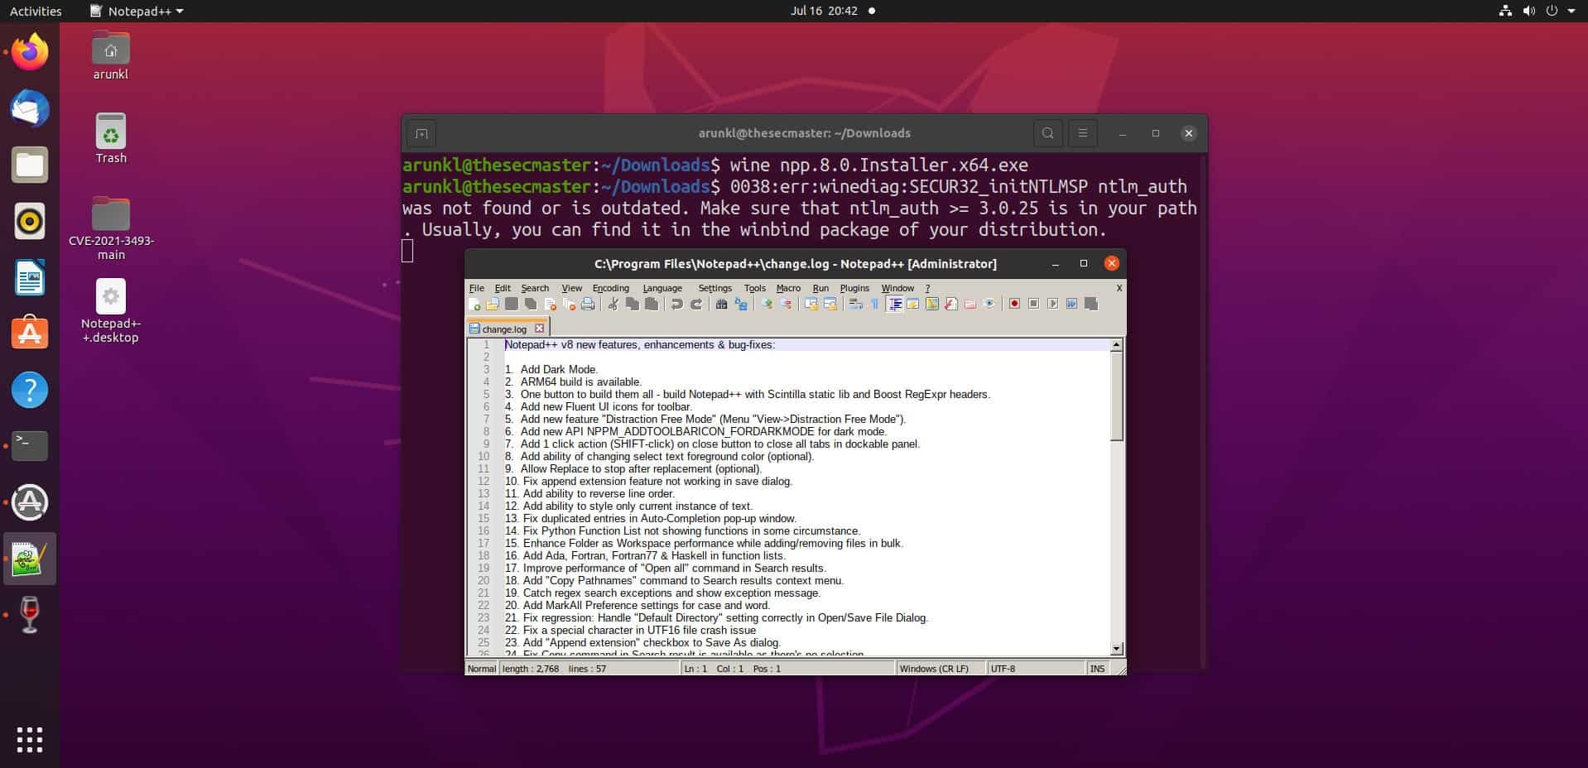Open the Settings menu
Image resolution: width=1588 pixels, height=768 pixels.
pos(715,288)
